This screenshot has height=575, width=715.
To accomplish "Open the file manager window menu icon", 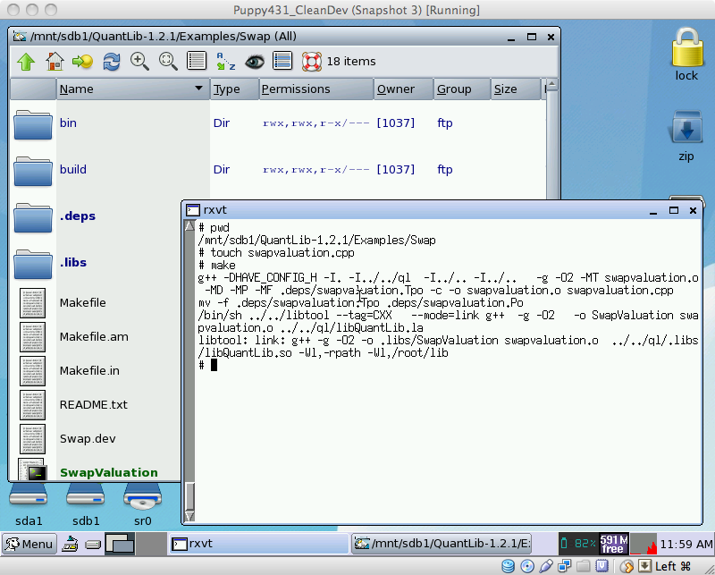I will 20,37.
